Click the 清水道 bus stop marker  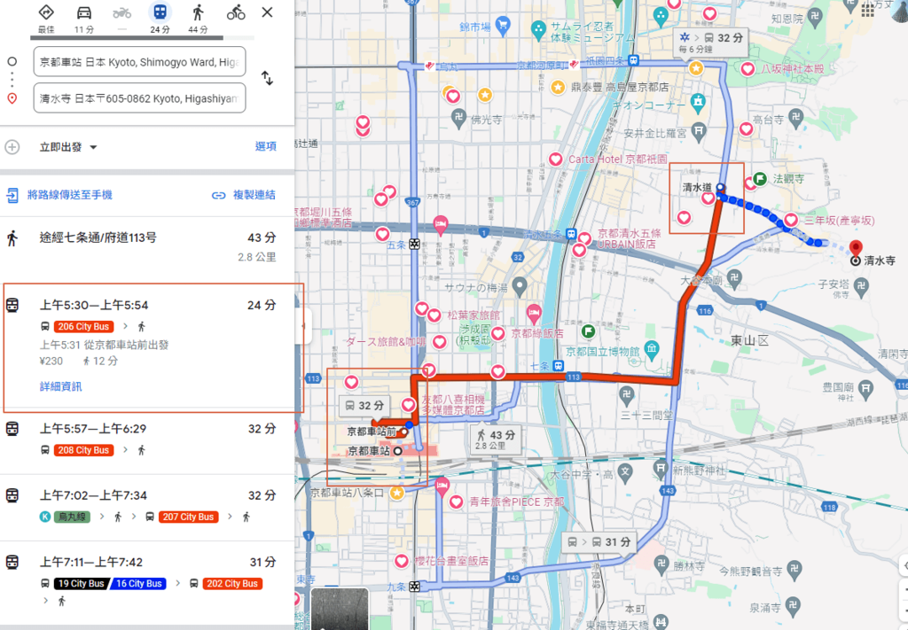click(720, 188)
